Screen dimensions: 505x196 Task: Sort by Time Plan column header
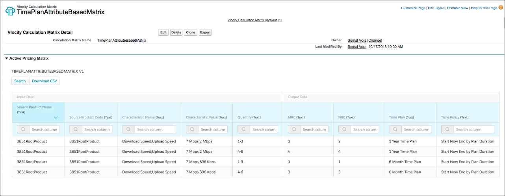[x=401, y=117]
